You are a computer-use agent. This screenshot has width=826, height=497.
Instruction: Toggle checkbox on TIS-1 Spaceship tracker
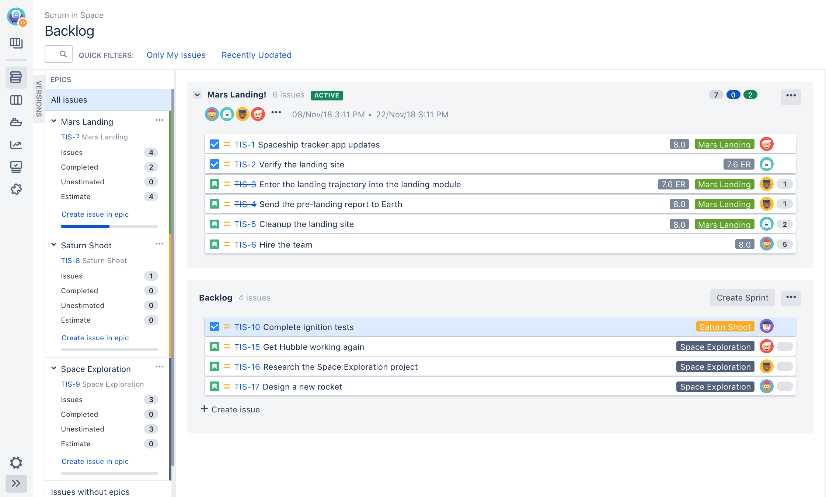point(214,144)
